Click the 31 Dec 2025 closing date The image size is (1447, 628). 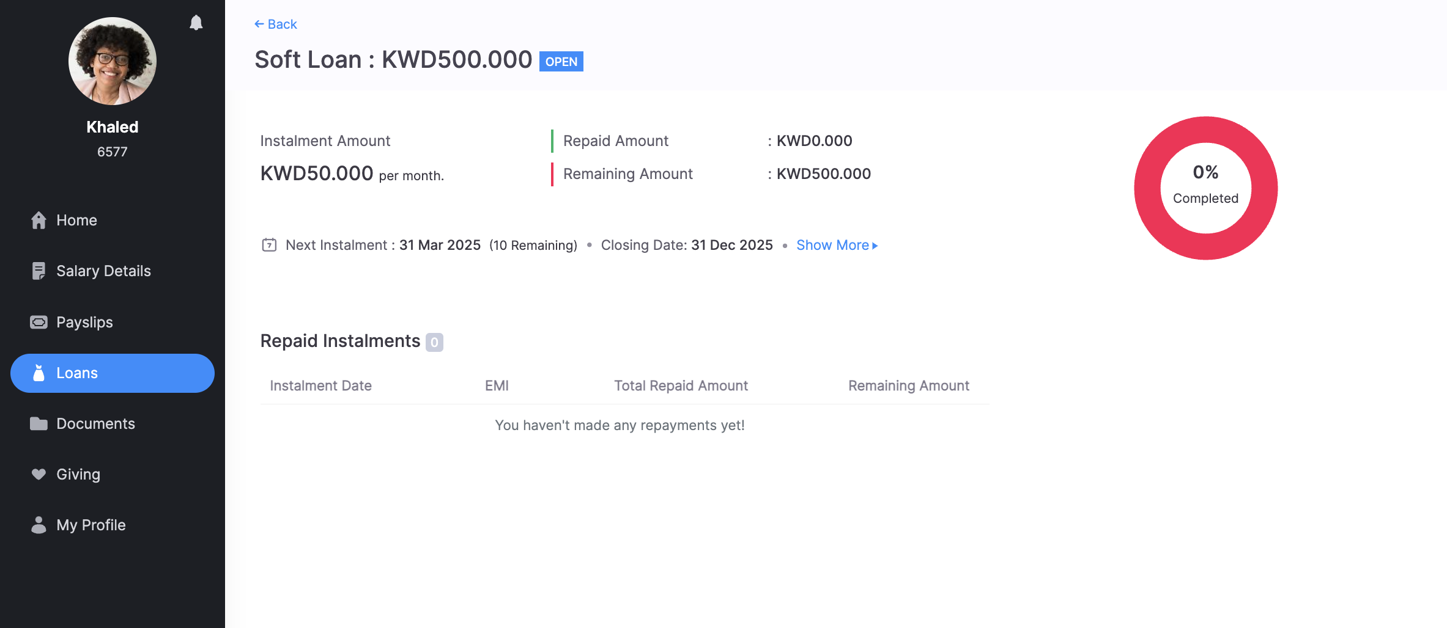731,245
